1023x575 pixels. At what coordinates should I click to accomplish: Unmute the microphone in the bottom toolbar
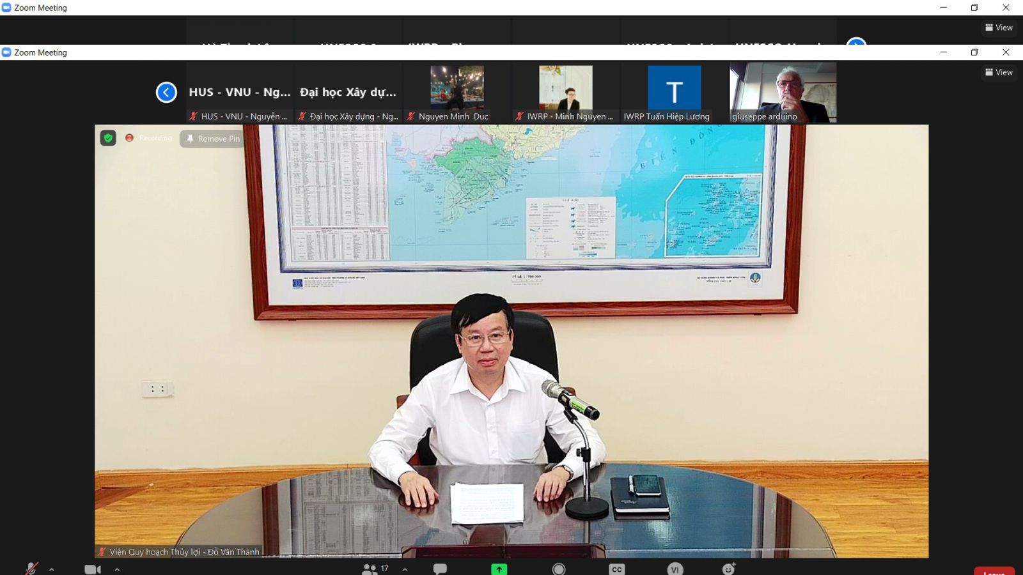(x=31, y=568)
